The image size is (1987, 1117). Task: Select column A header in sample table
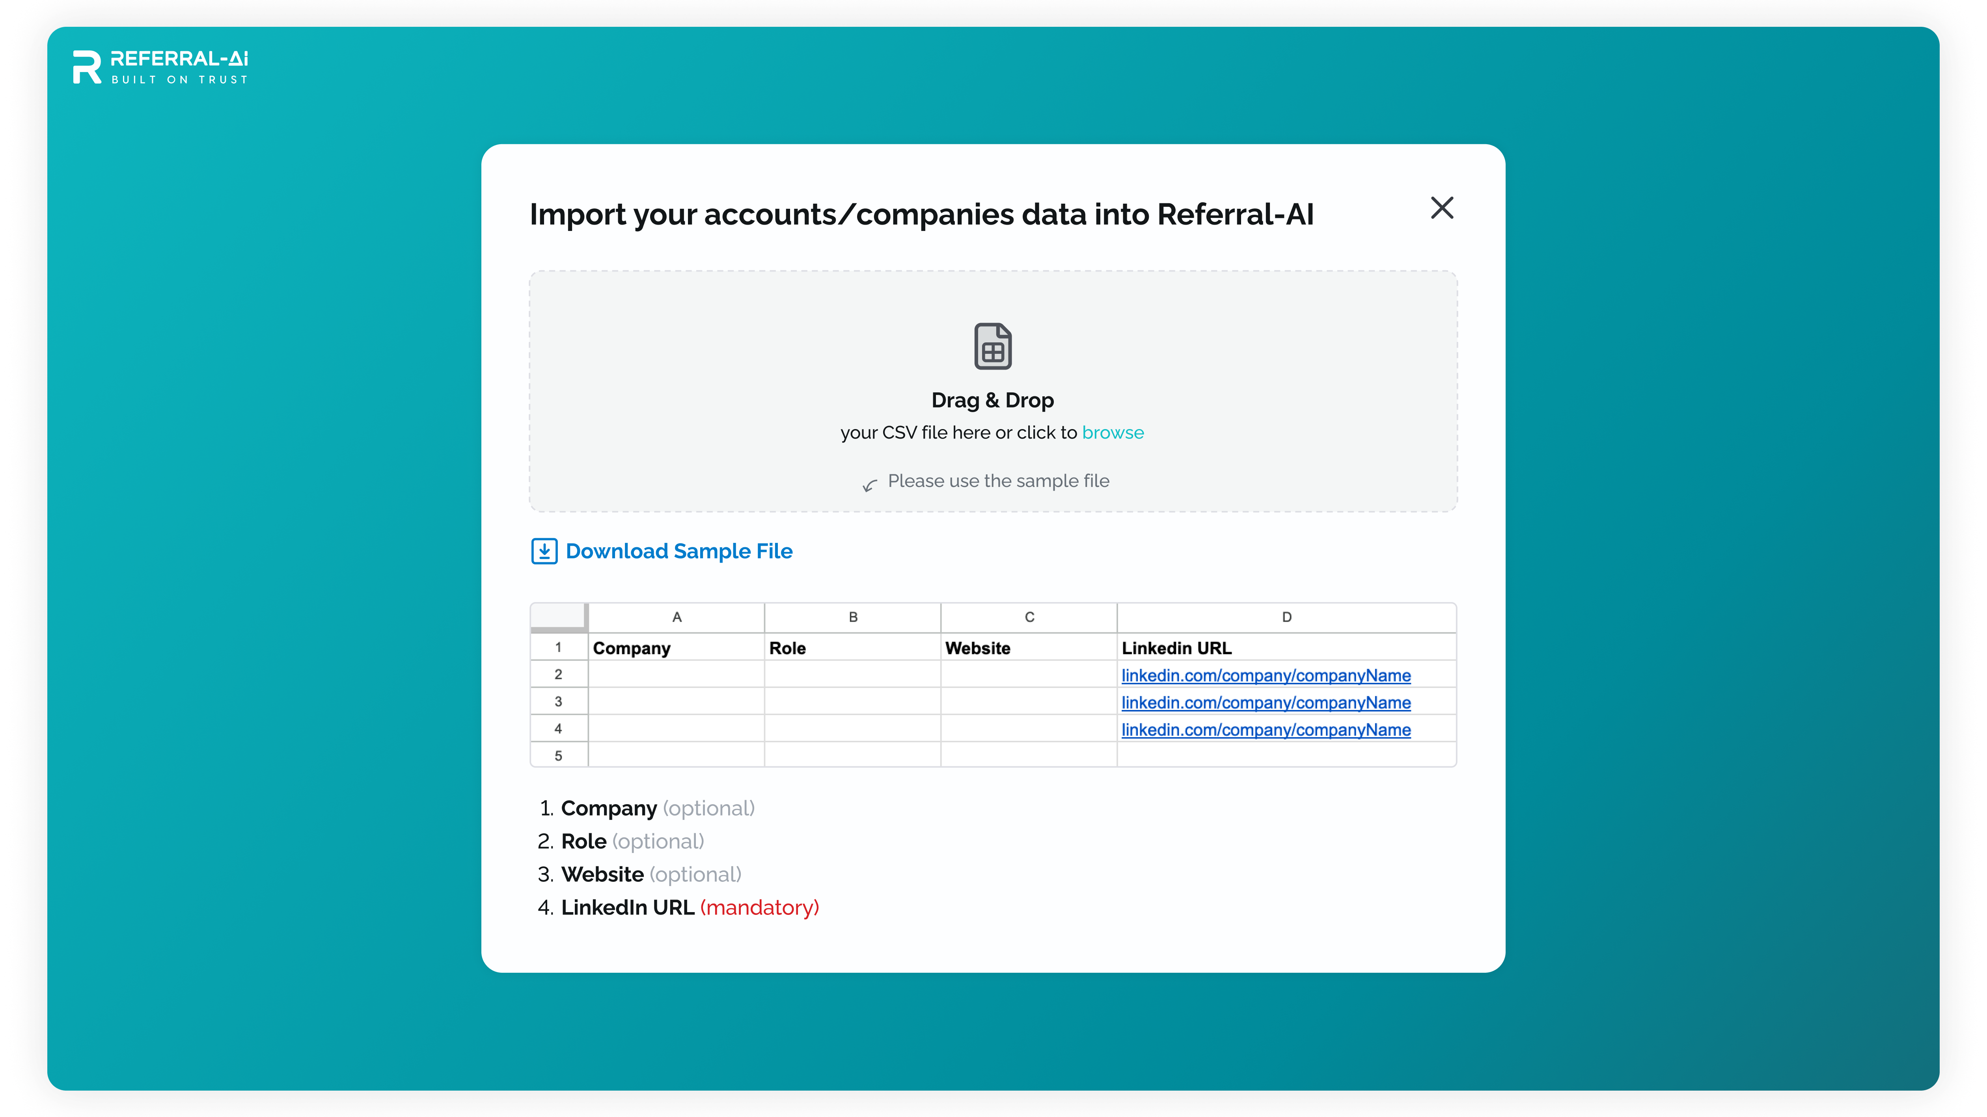pyautogui.click(x=677, y=617)
